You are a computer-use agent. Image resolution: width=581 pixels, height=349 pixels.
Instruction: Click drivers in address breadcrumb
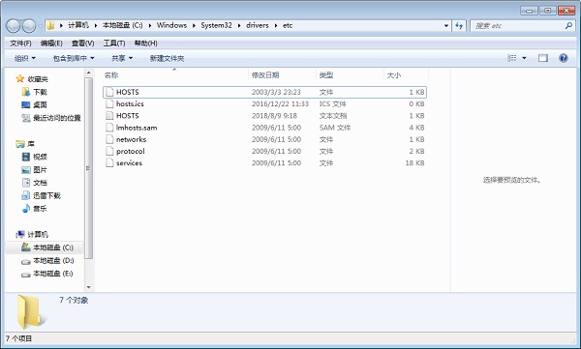click(x=258, y=25)
